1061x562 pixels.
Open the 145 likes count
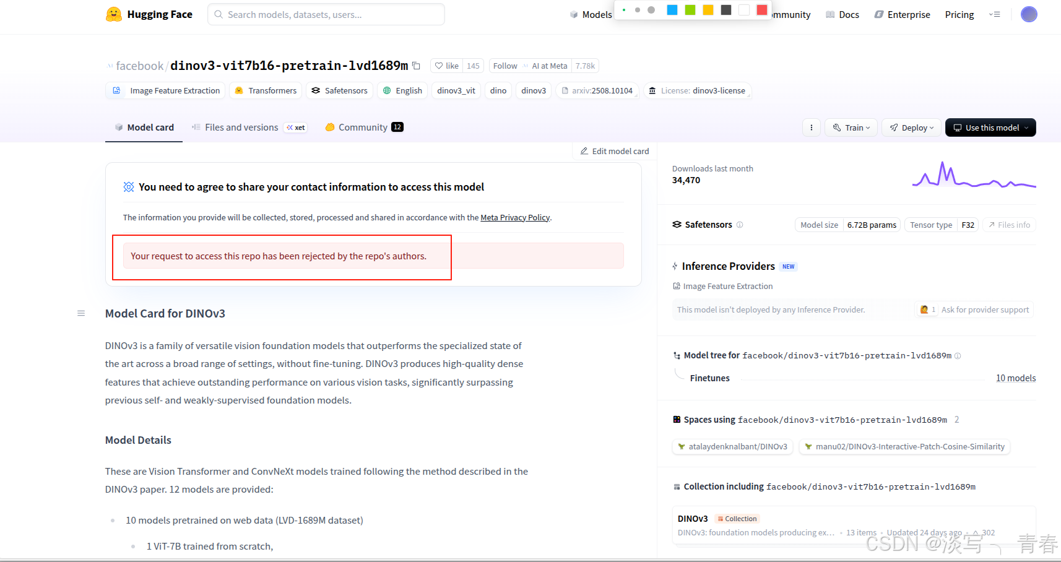pos(473,66)
